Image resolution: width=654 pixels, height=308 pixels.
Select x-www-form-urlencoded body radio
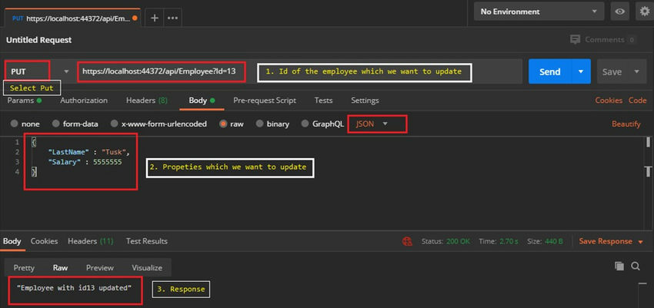[x=115, y=124]
